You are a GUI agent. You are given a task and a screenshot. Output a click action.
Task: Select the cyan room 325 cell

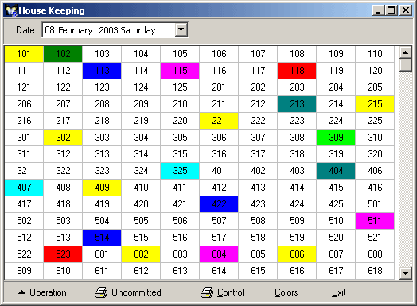tap(180, 171)
